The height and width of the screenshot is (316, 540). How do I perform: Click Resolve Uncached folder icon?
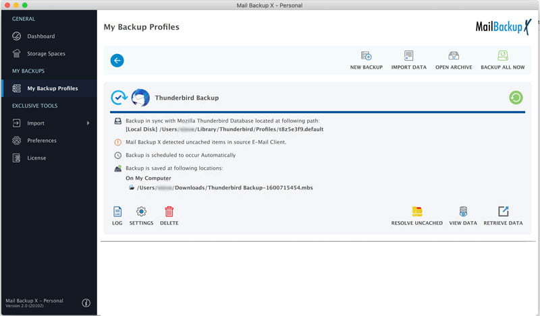pyautogui.click(x=417, y=212)
